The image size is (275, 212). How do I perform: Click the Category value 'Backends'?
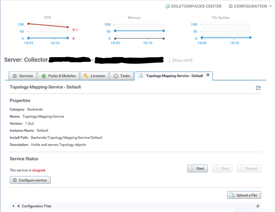pos(35,109)
